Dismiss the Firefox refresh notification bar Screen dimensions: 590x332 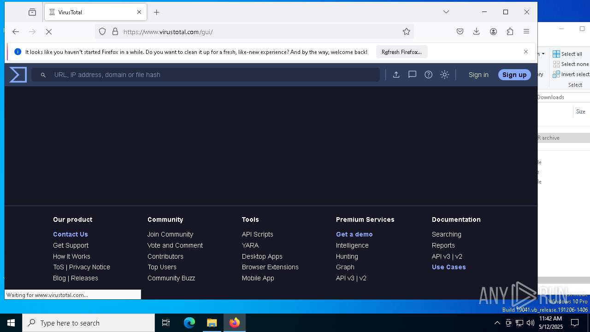click(x=526, y=52)
